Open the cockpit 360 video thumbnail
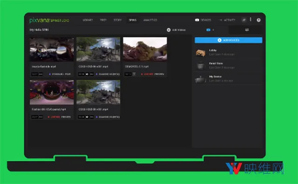Viewport: 298px width, 184px height. click(x=52, y=49)
